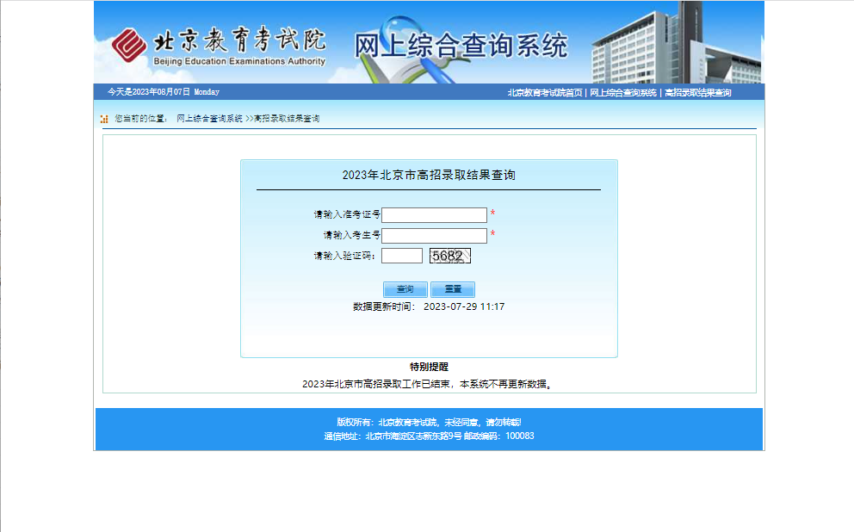Click the 2023年北京市高招录取结果查询 form heading
Viewport: 854px width, 532px height.
click(x=429, y=175)
